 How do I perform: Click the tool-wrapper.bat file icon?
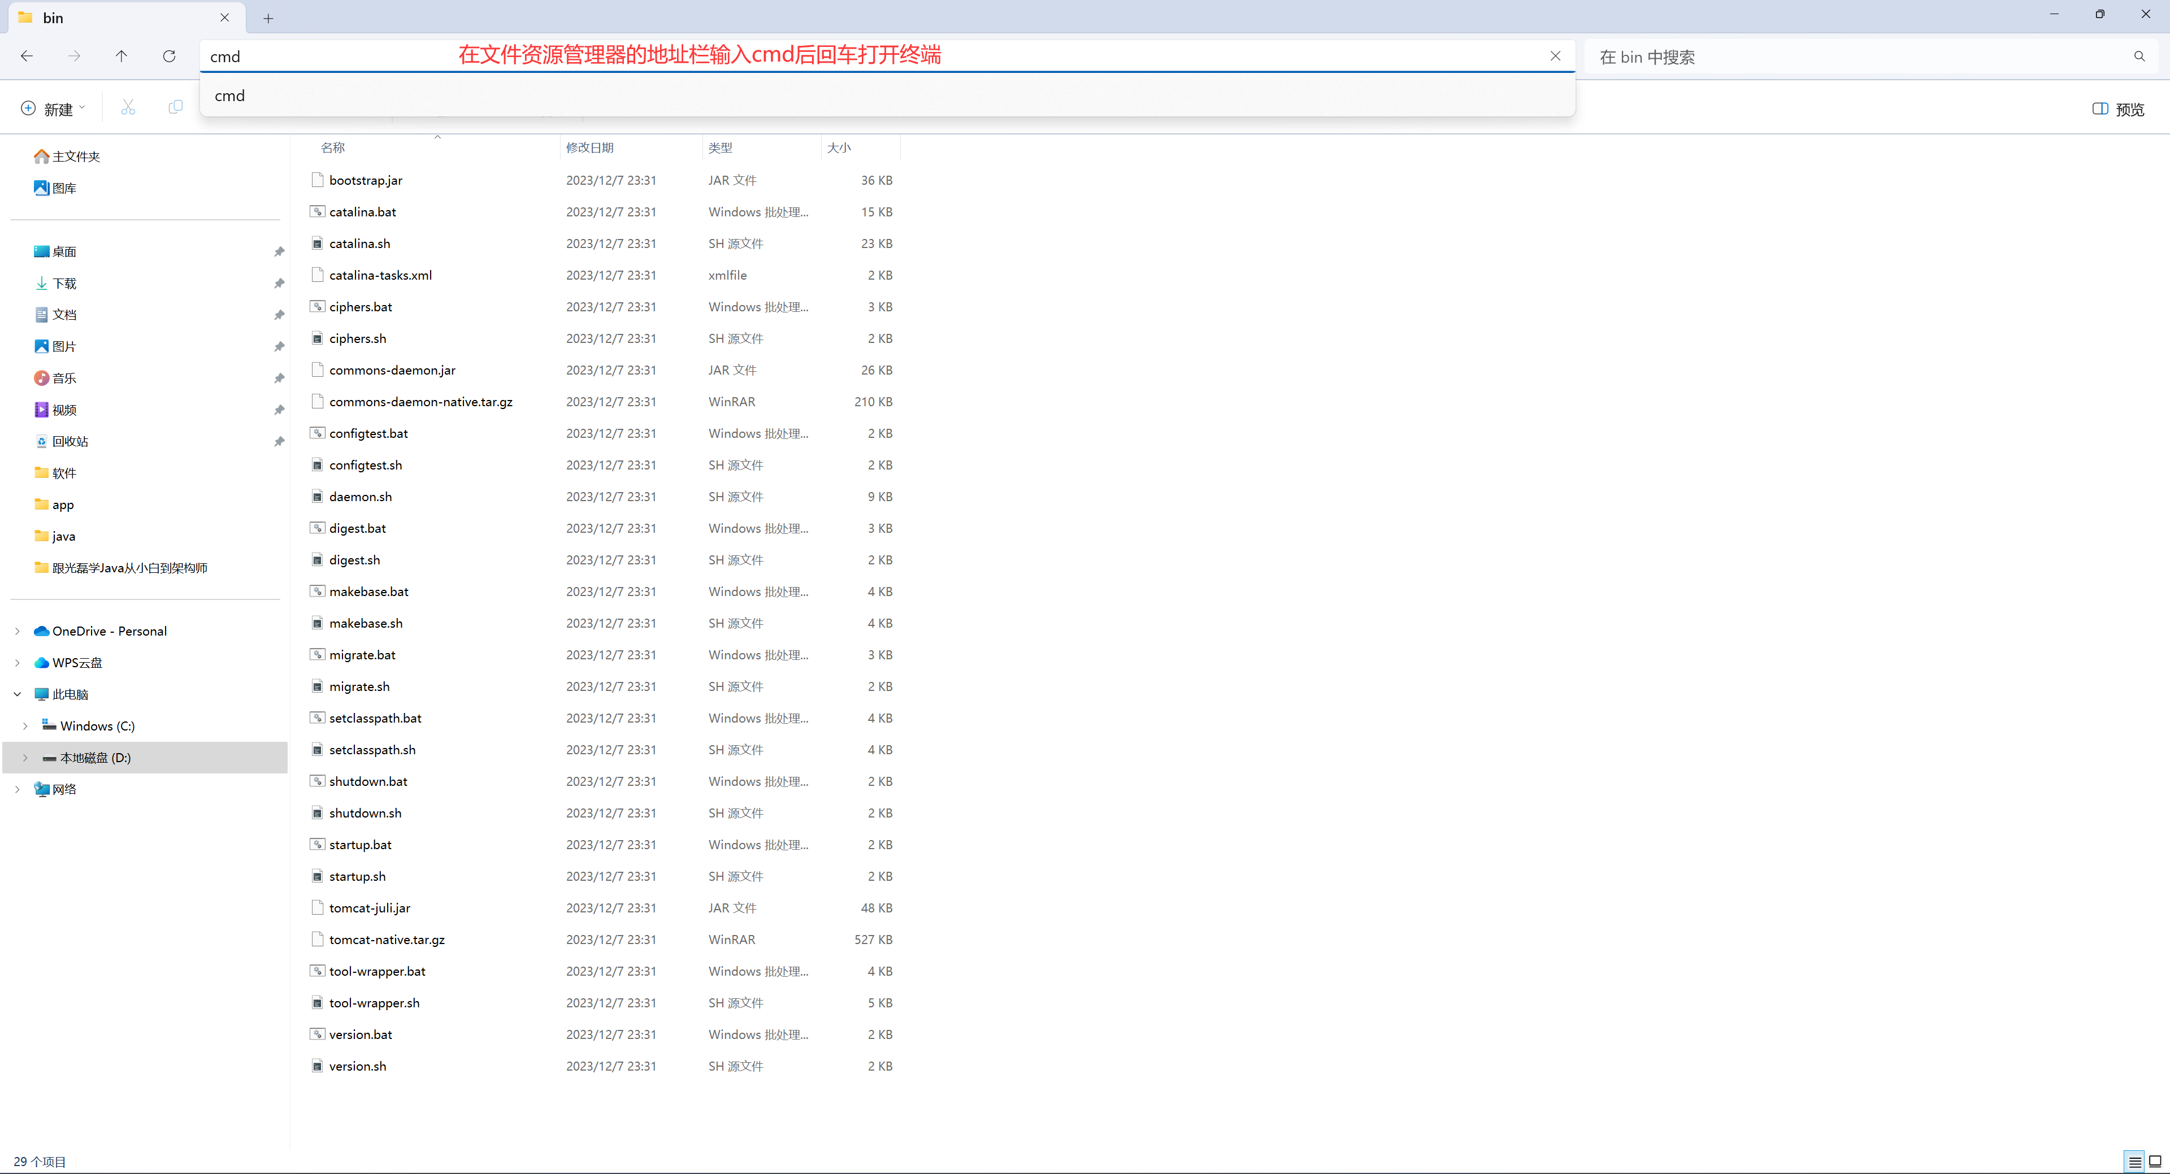click(318, 971)
